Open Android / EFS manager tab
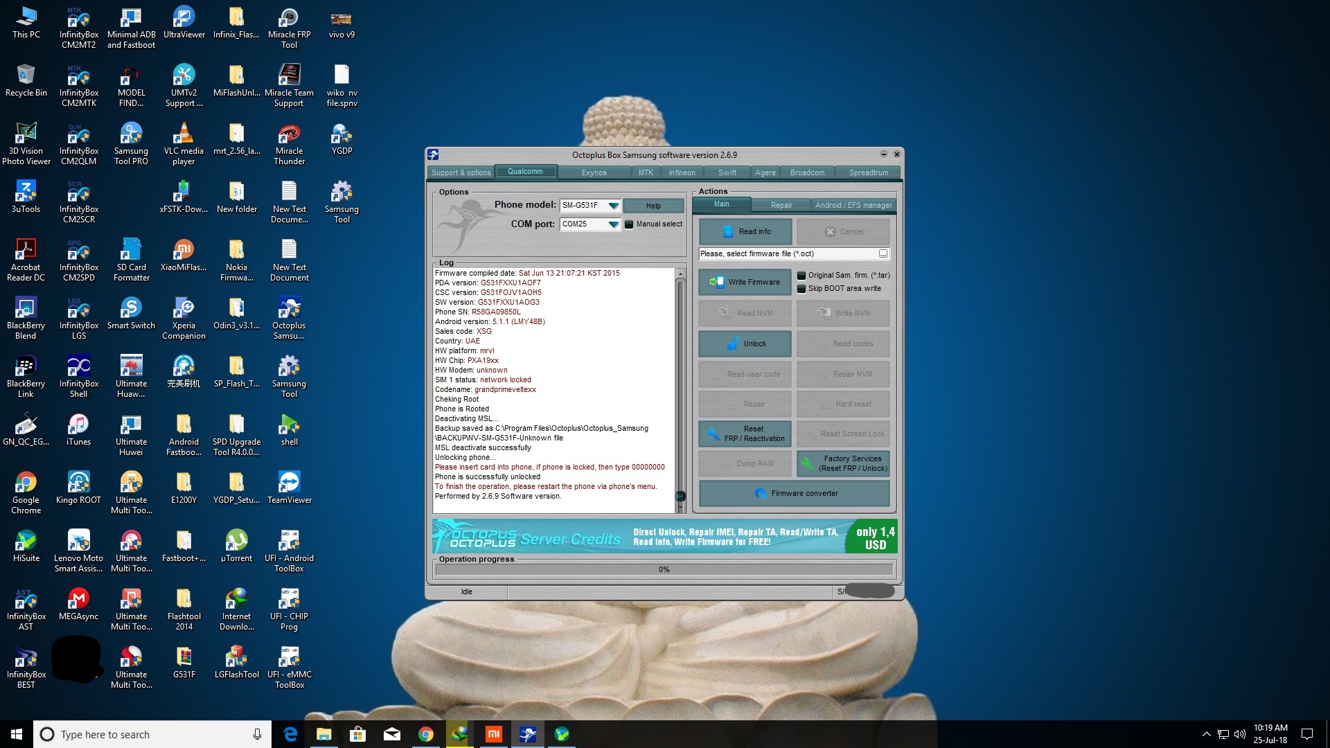1330x748 pixels. point(853,205)
